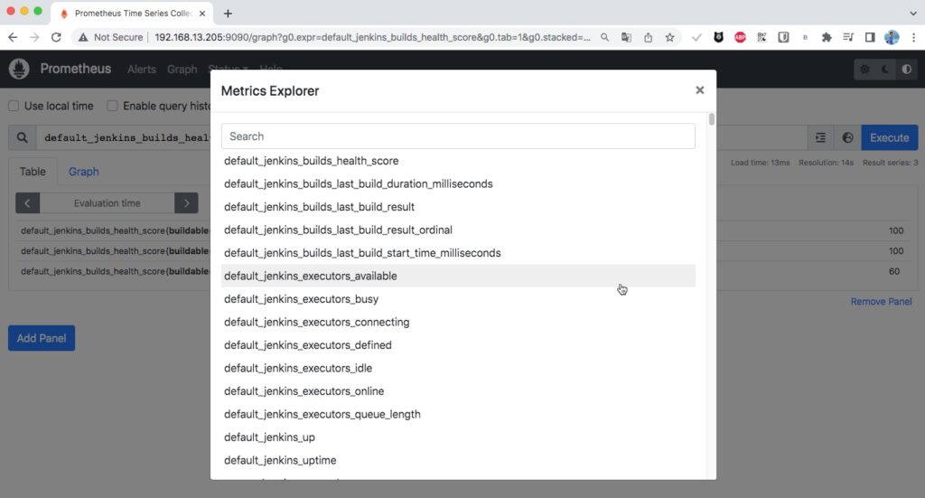Click the Prometheus brand title

tap(76, 69)
